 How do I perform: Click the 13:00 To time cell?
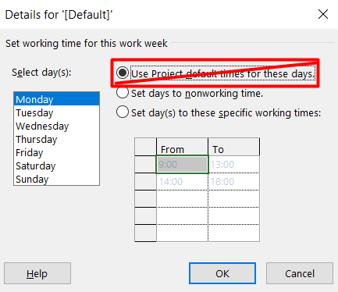233,165
